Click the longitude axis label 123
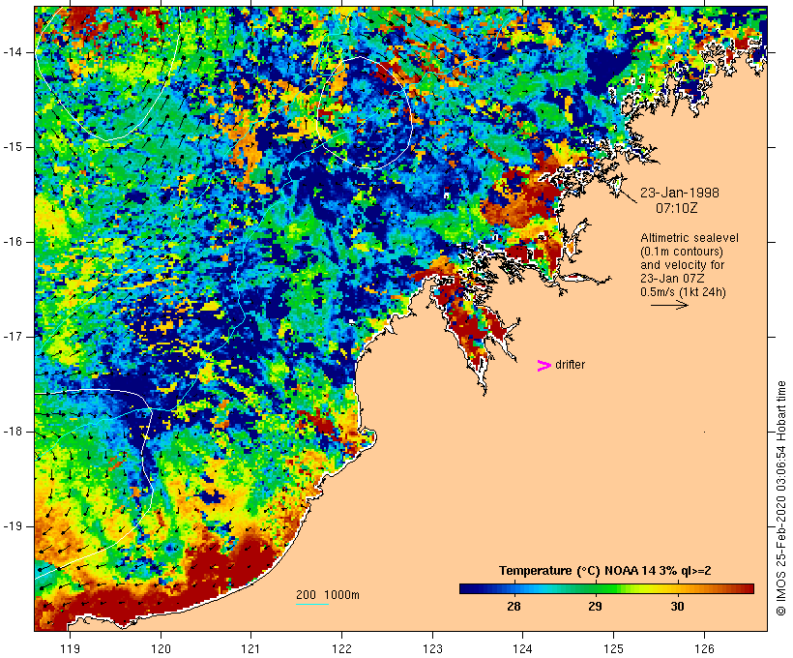Screen dimensions: 793x658 [x=432, y=648]
